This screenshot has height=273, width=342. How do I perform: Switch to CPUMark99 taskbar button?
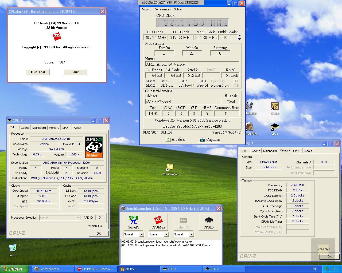pos(96,269)
